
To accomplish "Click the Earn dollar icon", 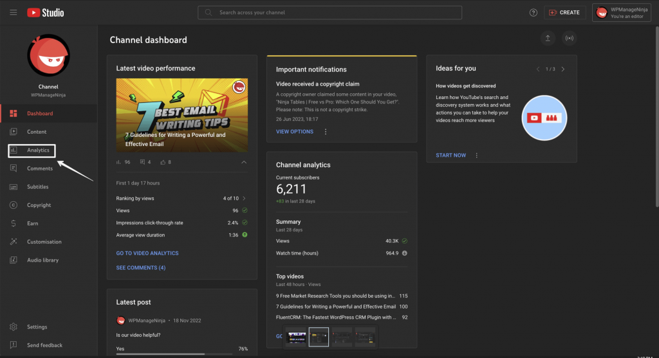I will click(14, 223).
